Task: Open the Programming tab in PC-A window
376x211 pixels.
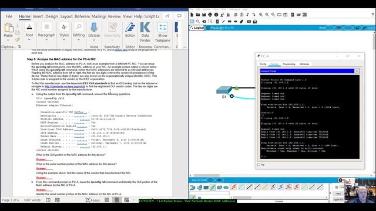Action: (x=288, y=64)
